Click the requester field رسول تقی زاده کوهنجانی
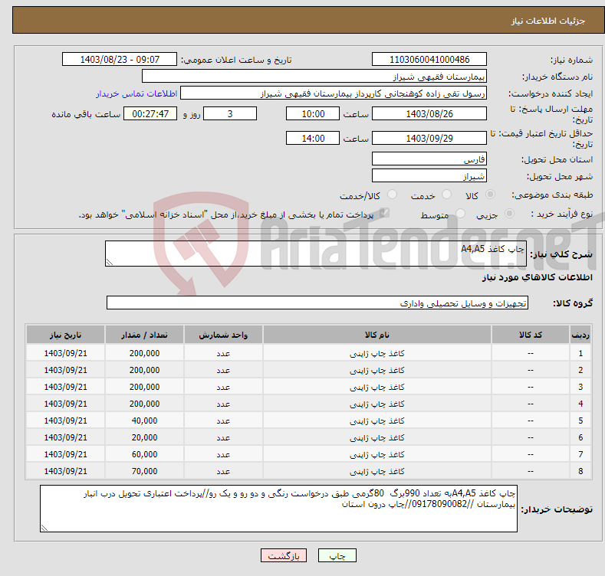 (x=334, y=93)
